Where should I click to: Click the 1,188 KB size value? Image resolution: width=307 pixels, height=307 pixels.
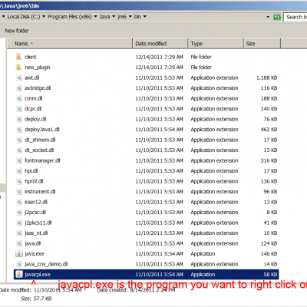[267, 78]
